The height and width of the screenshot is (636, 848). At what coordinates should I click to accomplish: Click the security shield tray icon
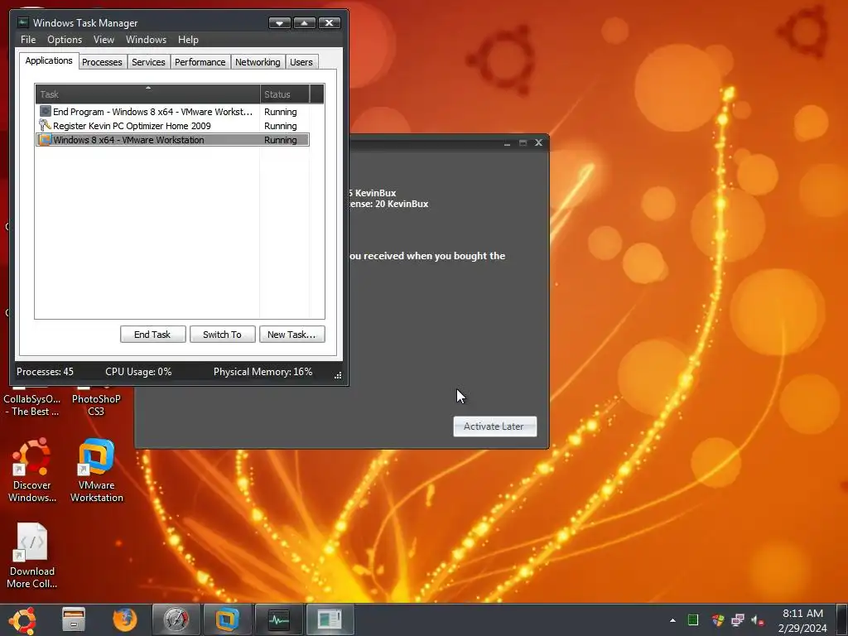(x=718, y=619)
